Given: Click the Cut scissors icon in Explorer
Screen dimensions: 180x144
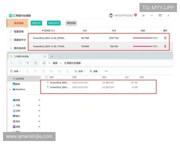Looking at the screenshot, I should tap(27, 71).
